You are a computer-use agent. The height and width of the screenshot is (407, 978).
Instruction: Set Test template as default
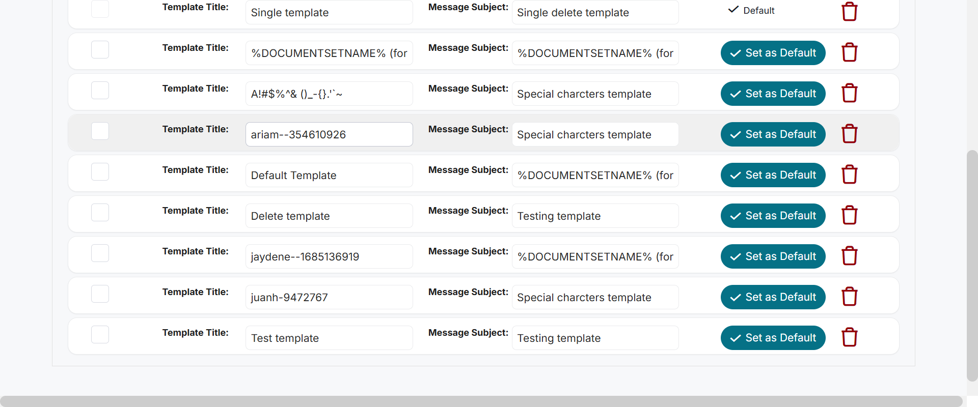tap(773, 338)
